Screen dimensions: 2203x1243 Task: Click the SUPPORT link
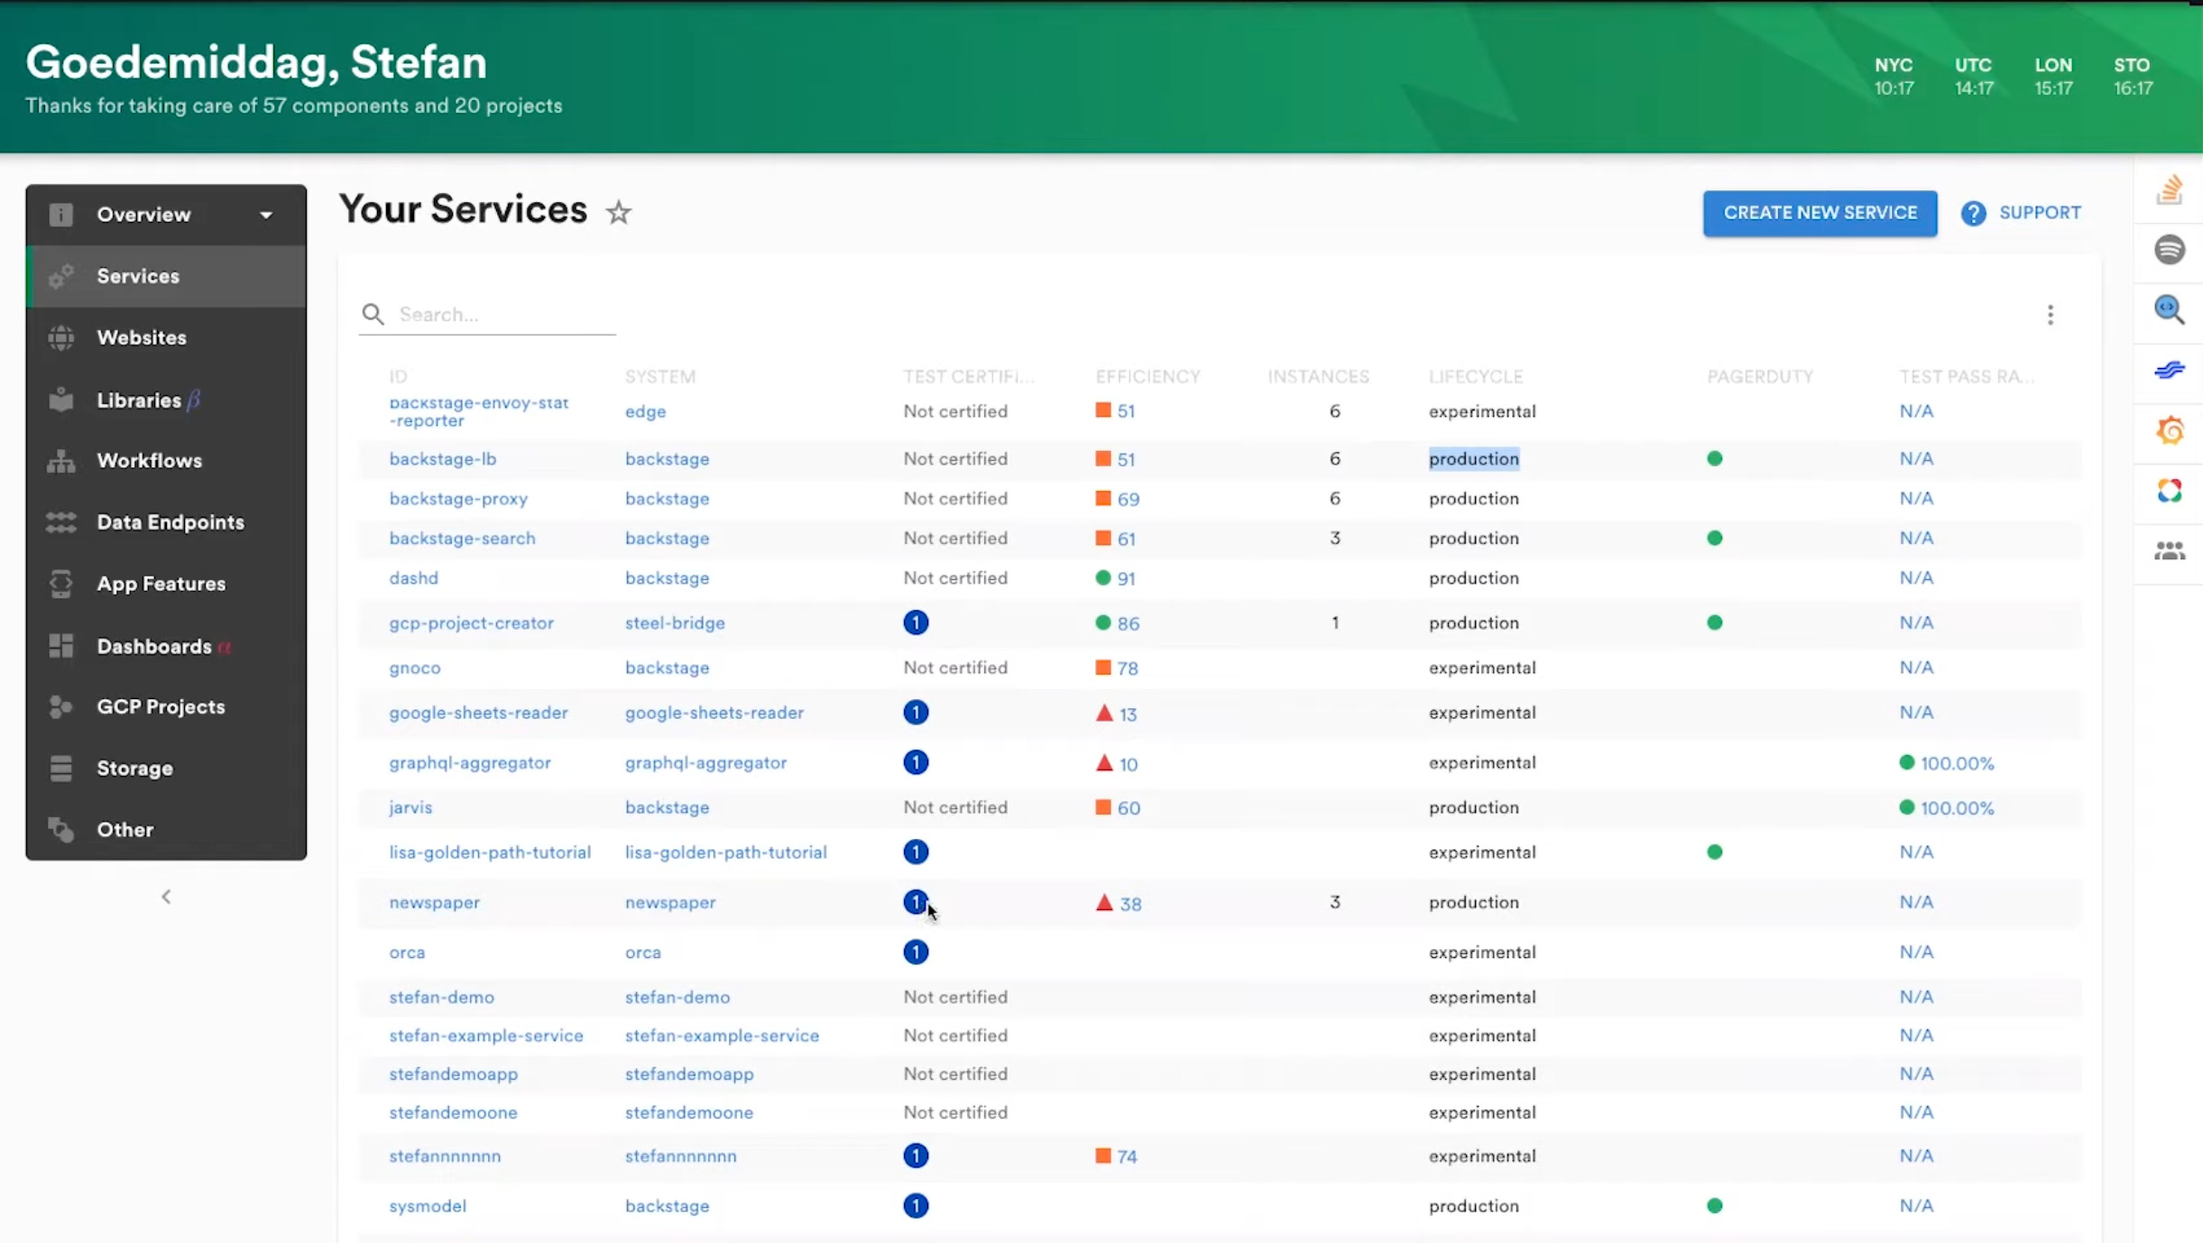pyautogui.click(x=2041, y=212)
